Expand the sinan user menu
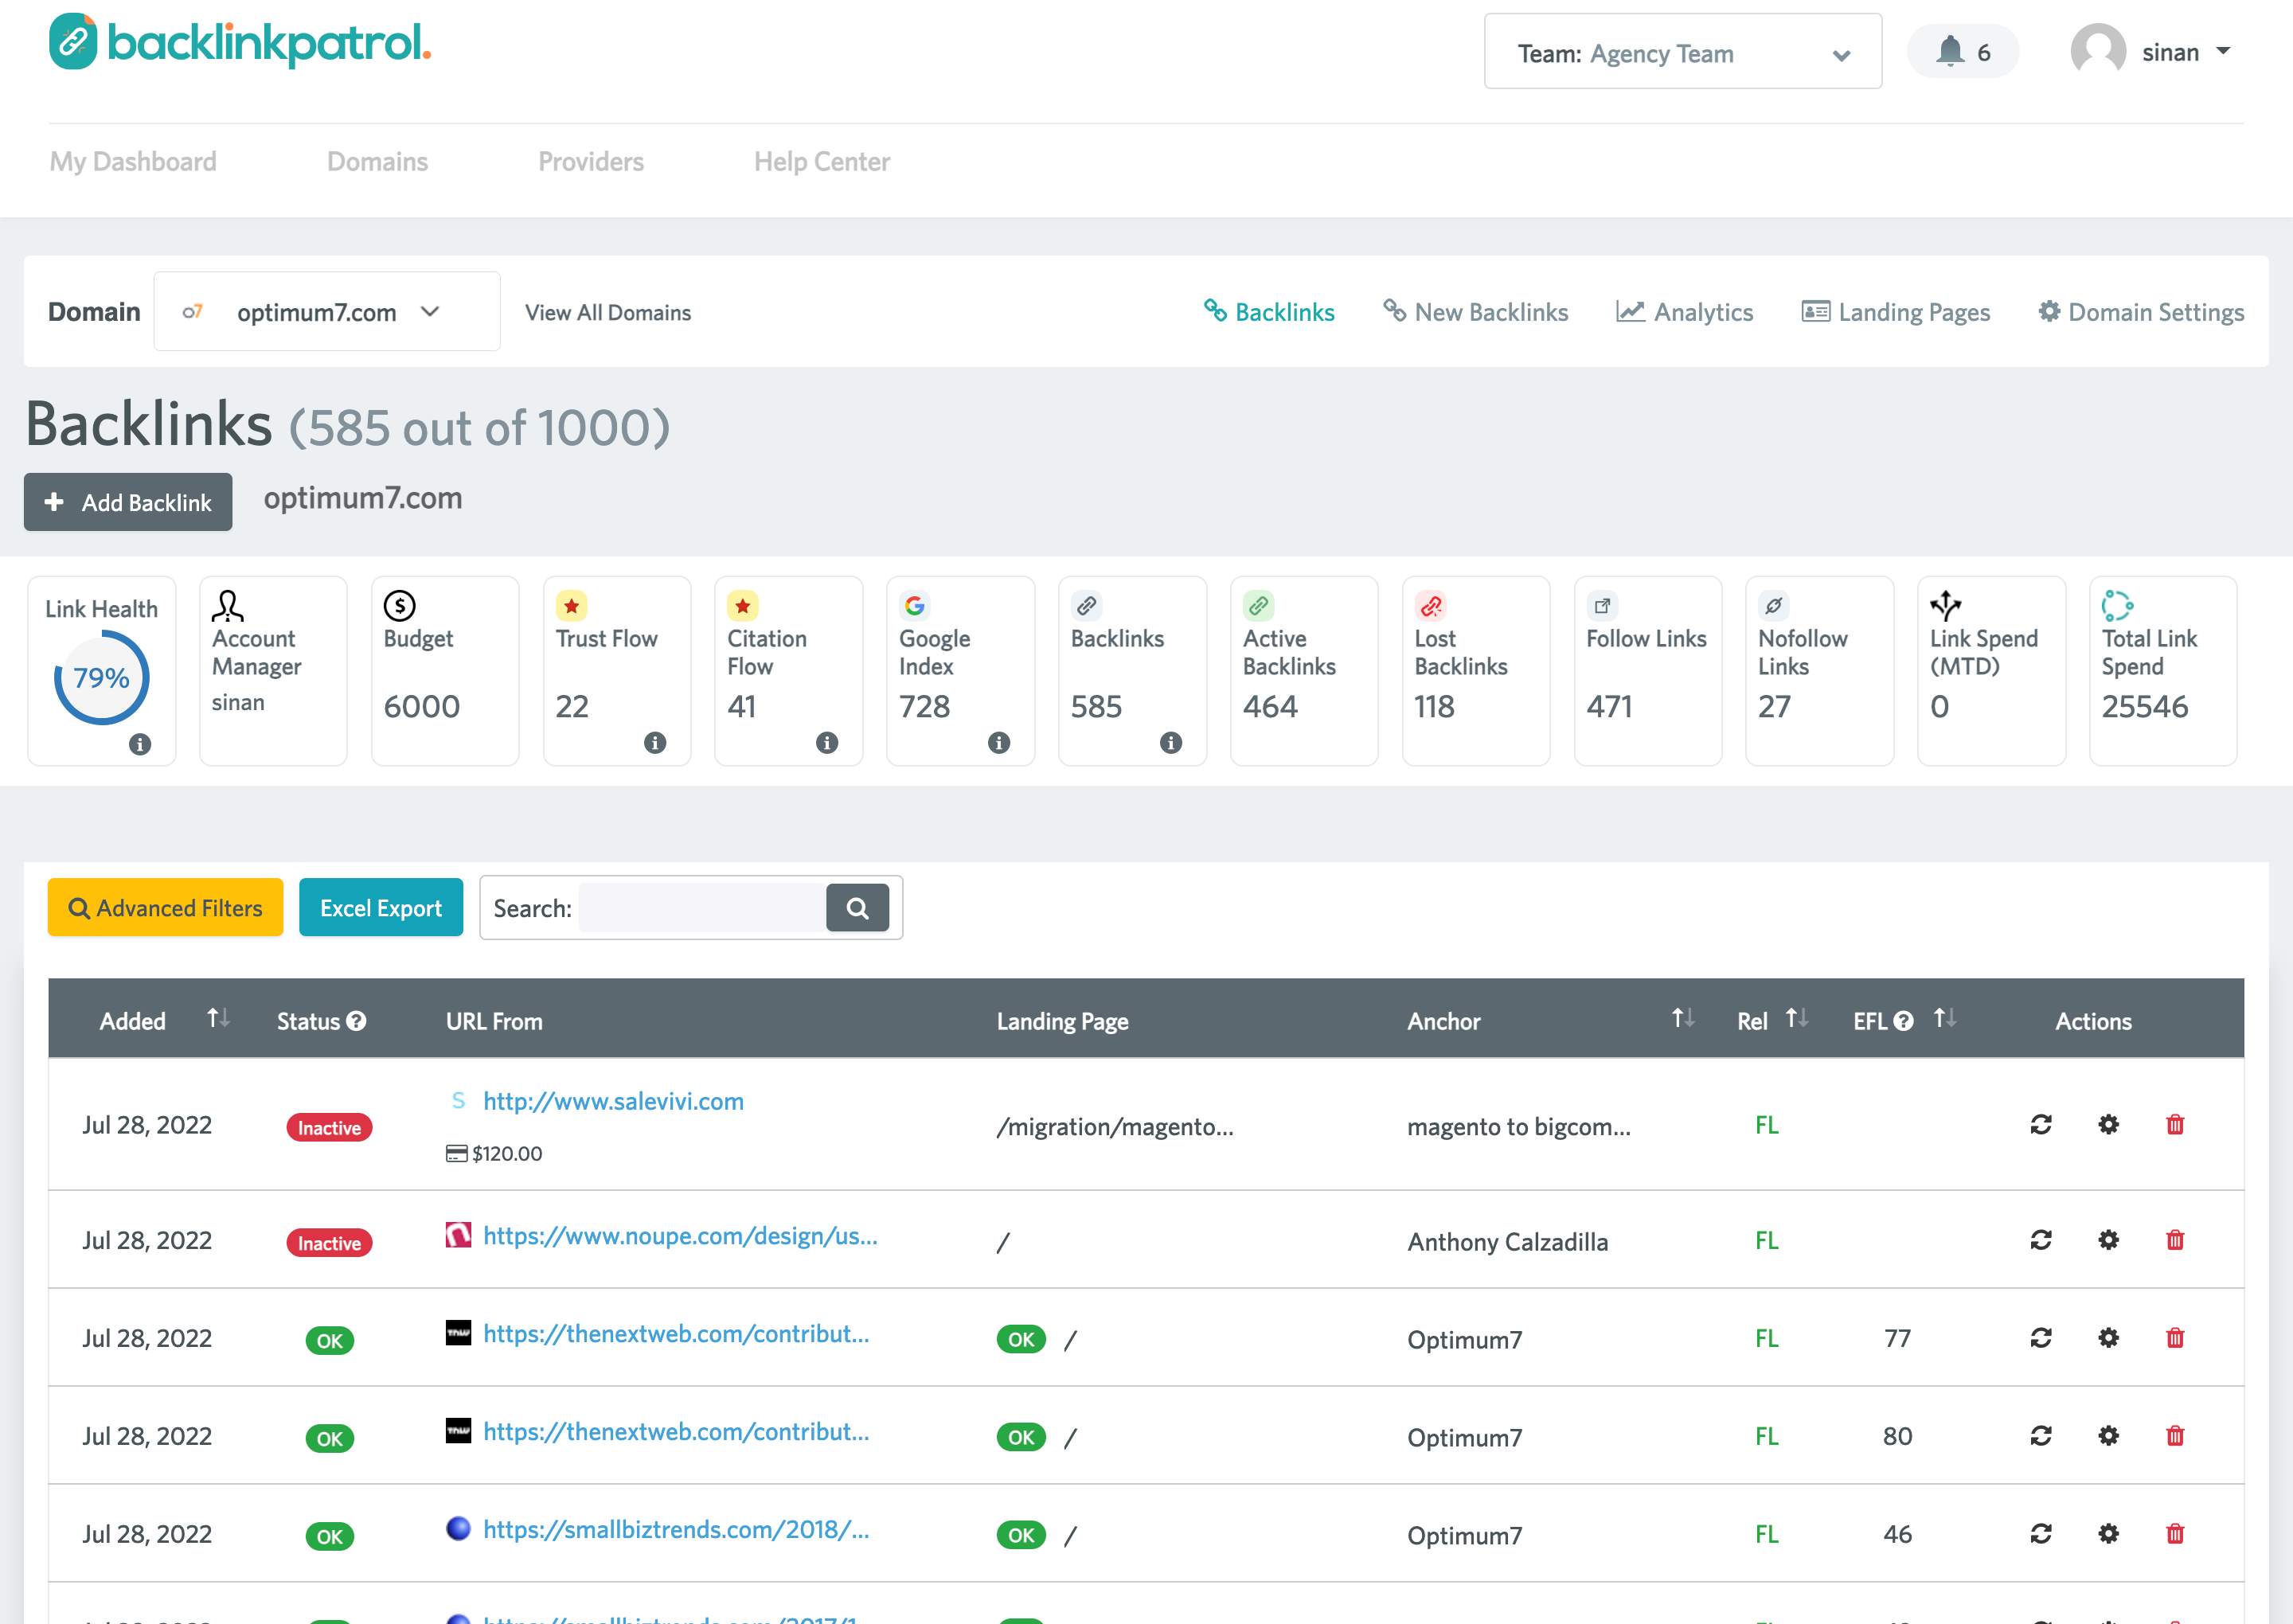Screen dimensions: 2293x1624 click(2186, 52)
